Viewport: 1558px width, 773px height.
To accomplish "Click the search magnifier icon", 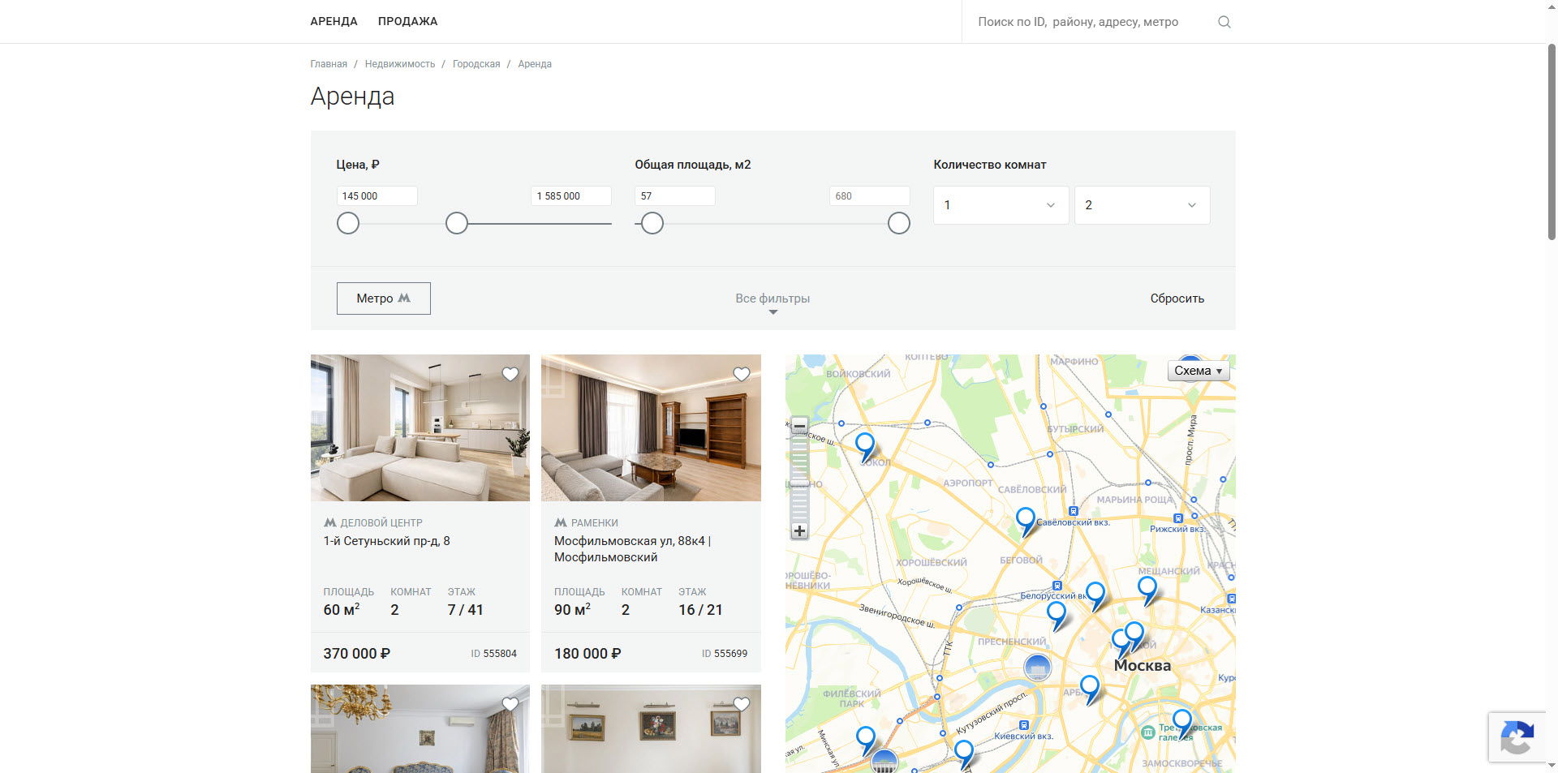I will point(1224,22).
